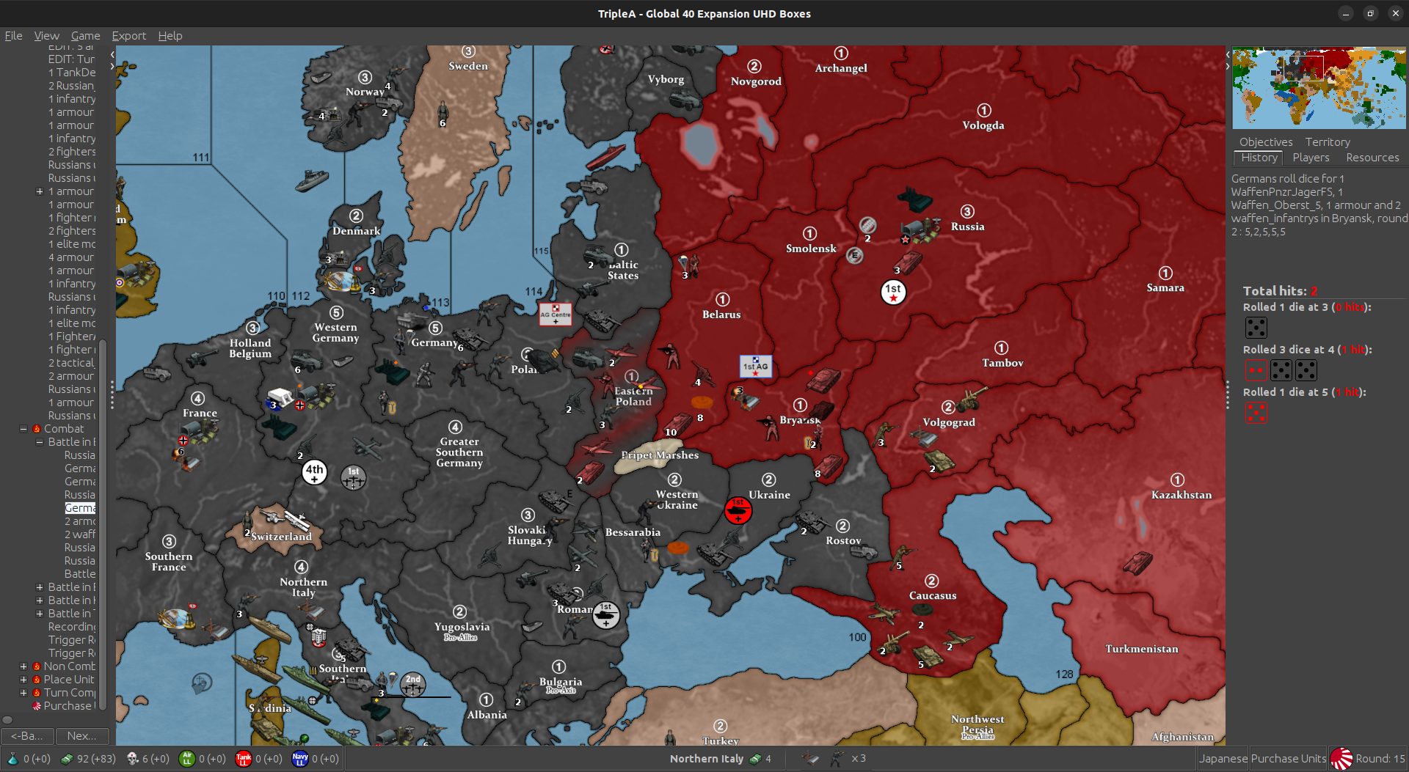Viewport: 1409px width, 772px height.
Task: Click the red tank unit in Kazakhstan
Action: point(1137,563)
